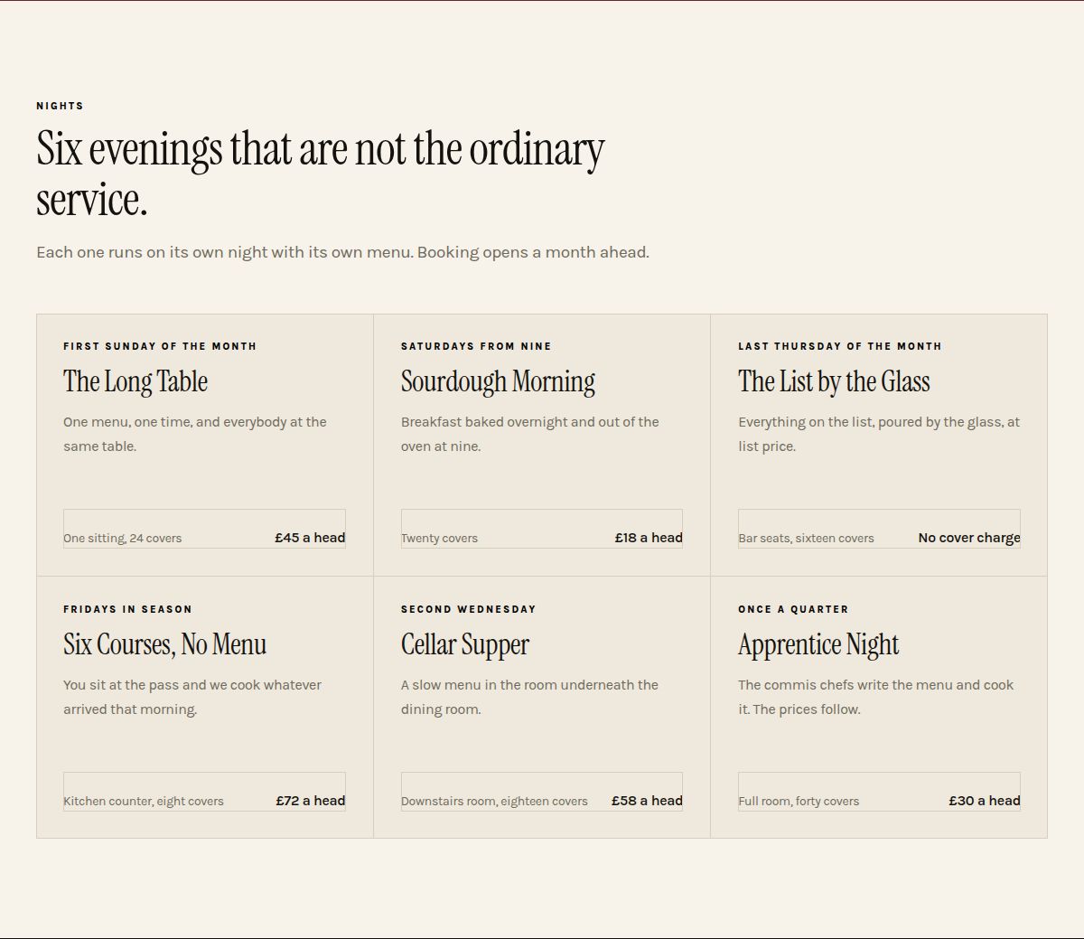The height and width of the screenshot is (939, 1084).
Task: Click the £30 a head price
Action: [985, 801]
